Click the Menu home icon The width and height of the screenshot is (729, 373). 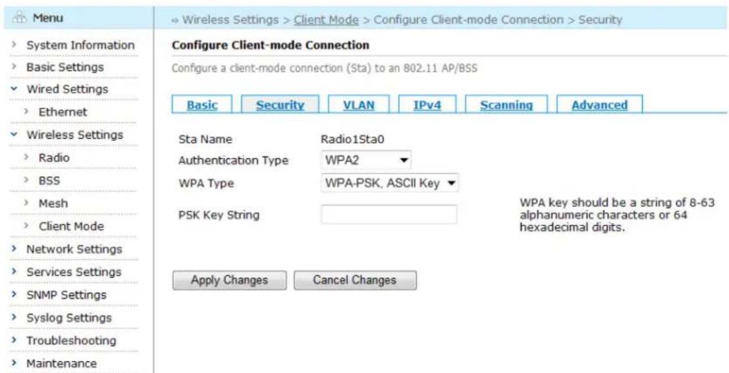click(21, 18)
